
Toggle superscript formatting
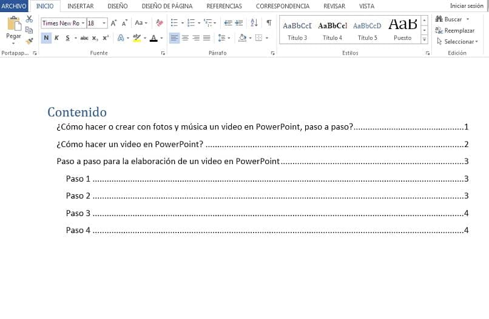coord(106,38)
